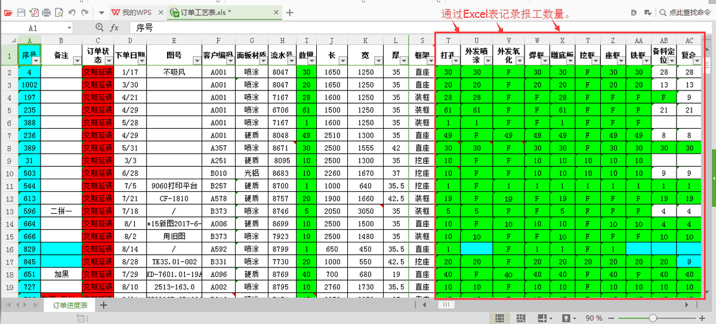The height and width of the screenshot is (324, 716).
Task: Click the 订单进度表 sheet tab
Action: [x=70, y=306]
